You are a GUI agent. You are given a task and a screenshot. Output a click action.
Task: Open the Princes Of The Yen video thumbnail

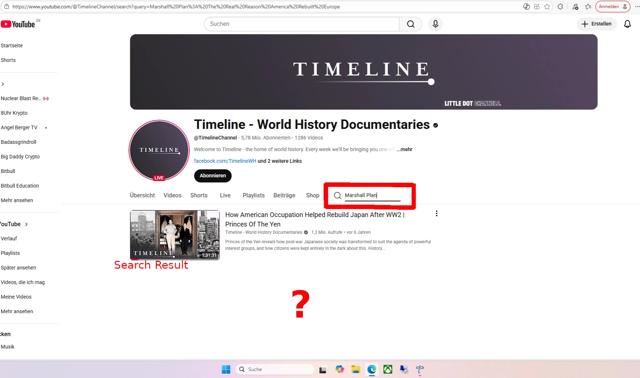click(175, 235)
